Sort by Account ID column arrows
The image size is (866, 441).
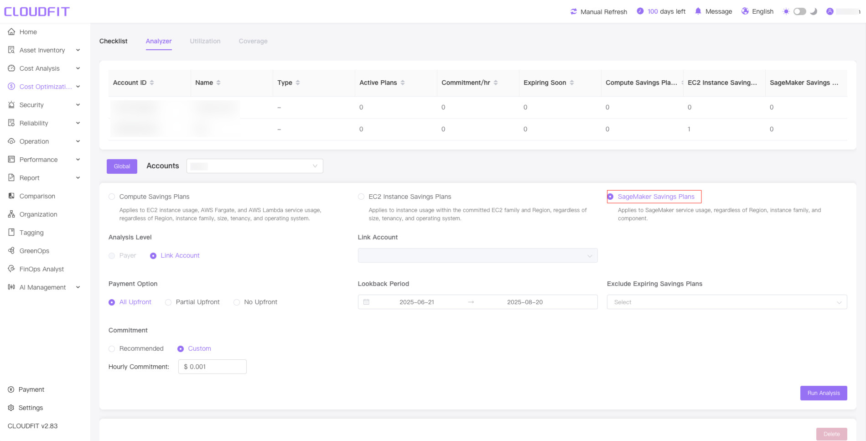tap(152, 83)
